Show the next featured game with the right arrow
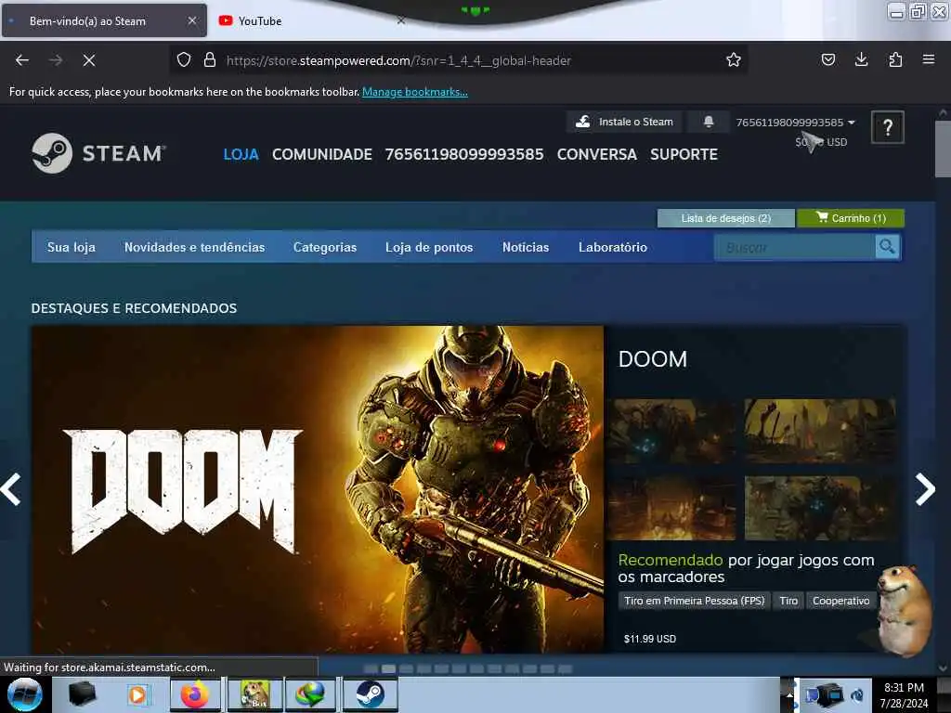This screenshot has width=951, height=713. [x=925, y=488]
